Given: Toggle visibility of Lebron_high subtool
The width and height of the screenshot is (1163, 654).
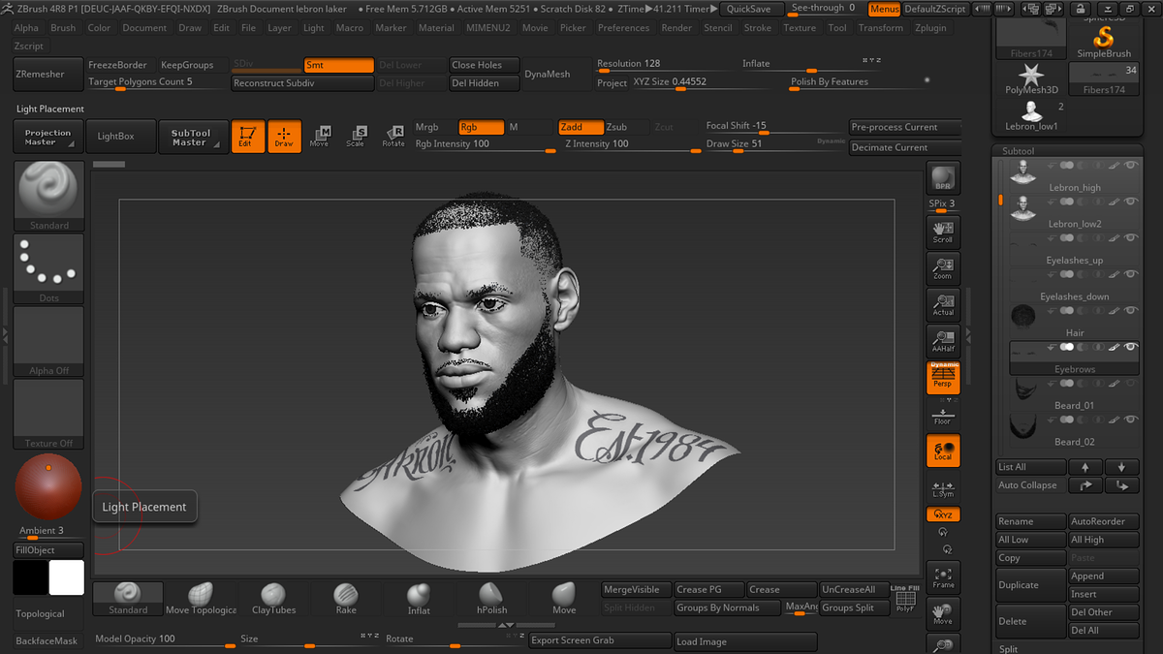Looking at the screenshot, I should click(x=1131, y=165).
